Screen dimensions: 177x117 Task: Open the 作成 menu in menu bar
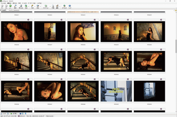point(19,3)
